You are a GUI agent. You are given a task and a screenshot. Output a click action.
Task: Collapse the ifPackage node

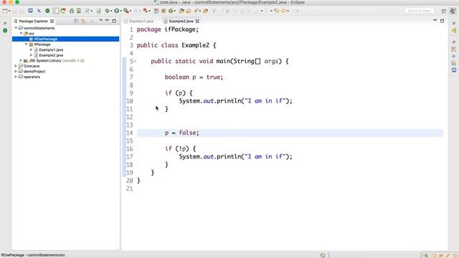pos(27,44)
